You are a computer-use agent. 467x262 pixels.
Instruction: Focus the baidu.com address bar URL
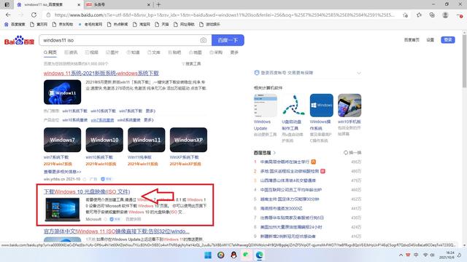225,15
